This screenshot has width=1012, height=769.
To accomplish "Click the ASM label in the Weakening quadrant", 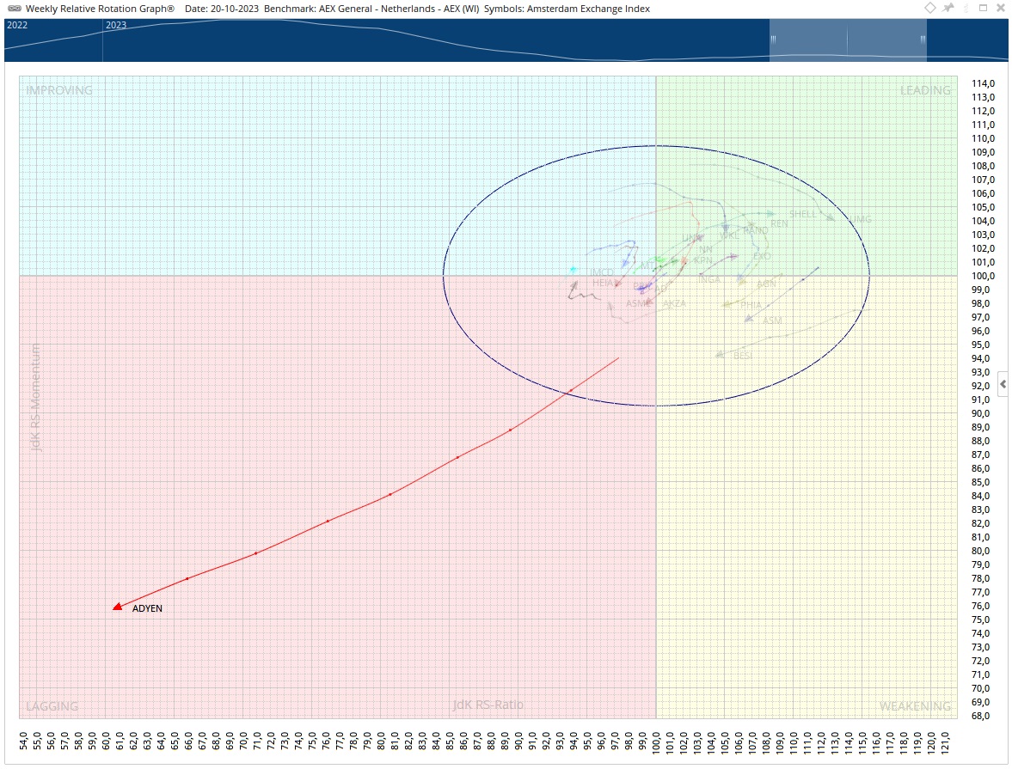I will (772, 320).
